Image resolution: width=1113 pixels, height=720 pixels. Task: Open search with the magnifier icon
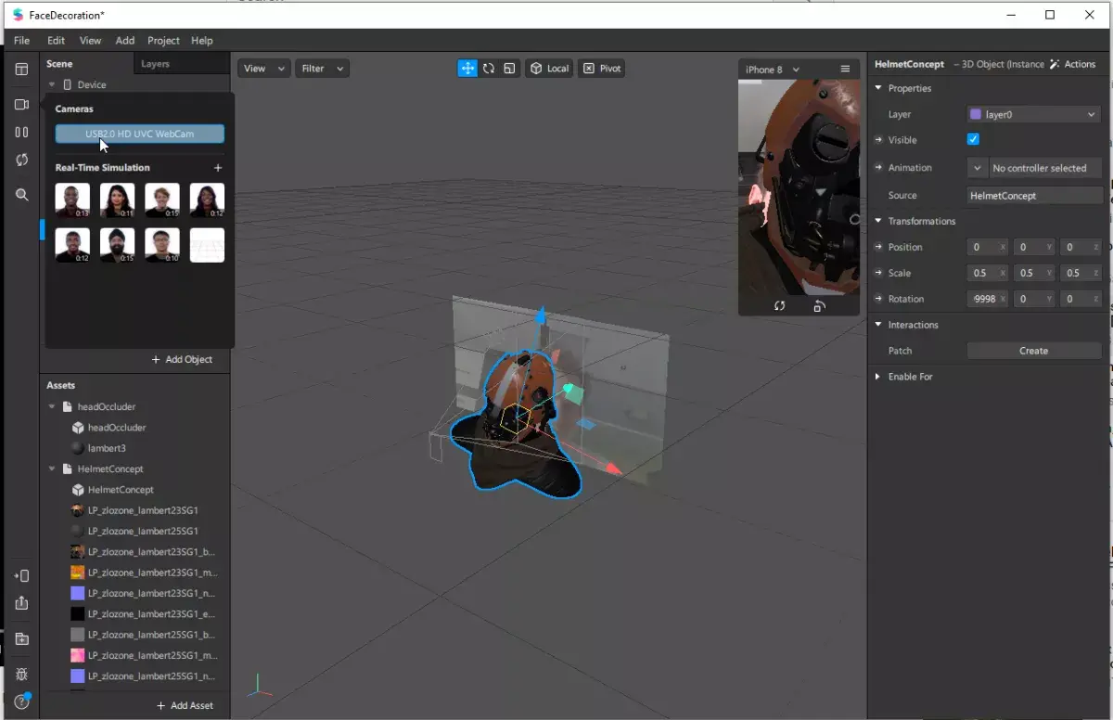21,195
